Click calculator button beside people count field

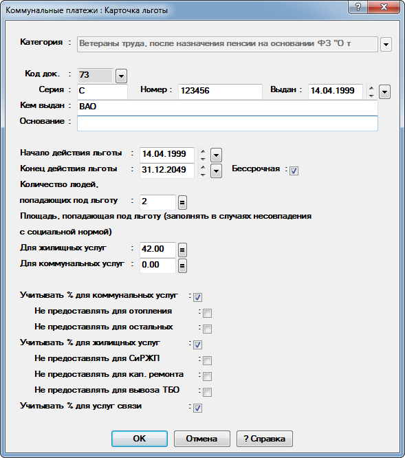(x=182, y=202)
